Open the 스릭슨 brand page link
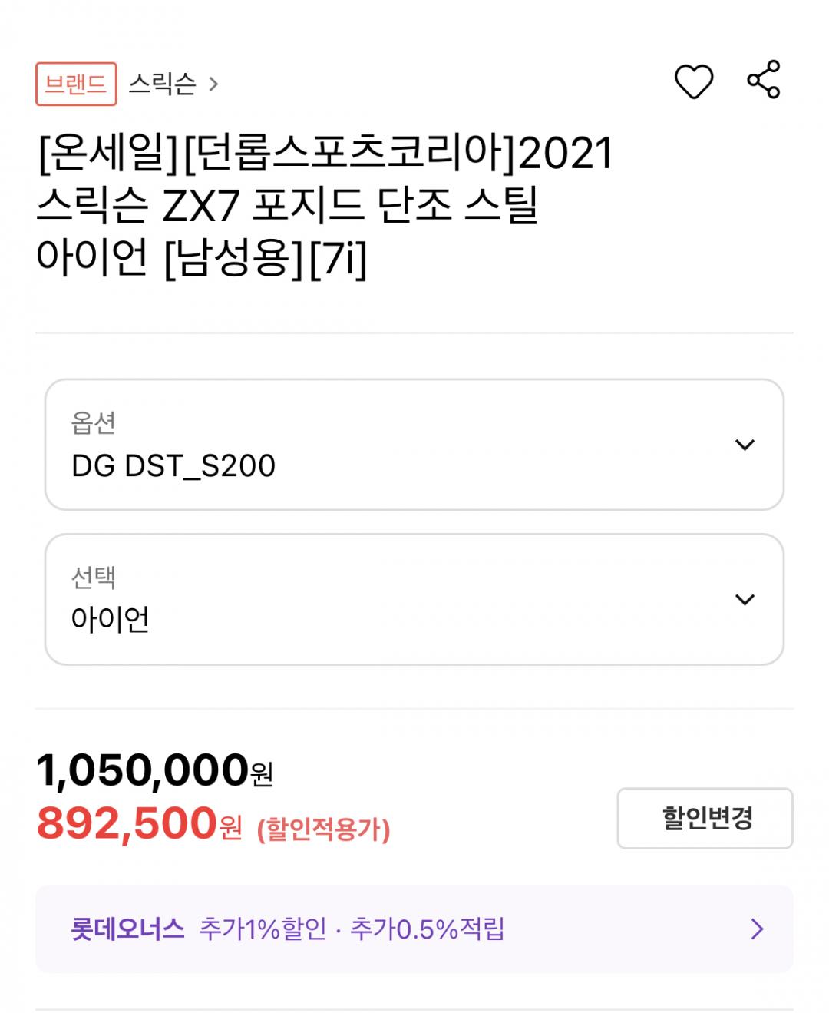829x1013 pixels. click(163, 83)
